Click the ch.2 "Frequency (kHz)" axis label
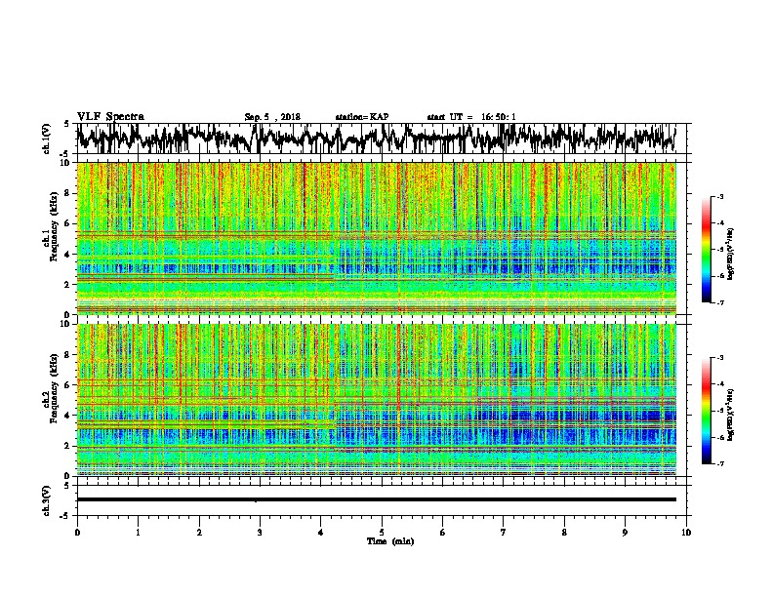Image resolution: width=773 pixels, height=597 pixels. coord(54,388)
